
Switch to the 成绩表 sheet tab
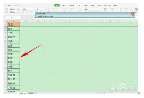31,93
